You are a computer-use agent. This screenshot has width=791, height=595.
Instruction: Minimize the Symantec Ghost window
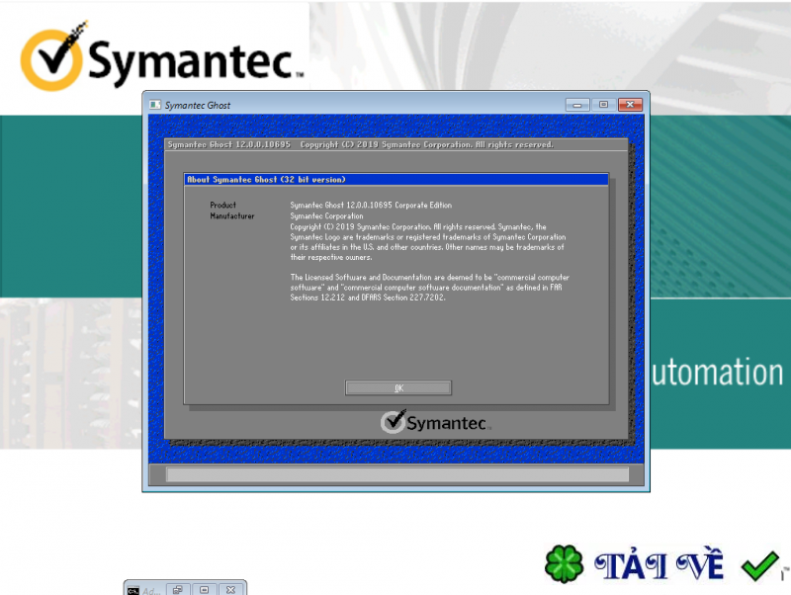[577, 105]
